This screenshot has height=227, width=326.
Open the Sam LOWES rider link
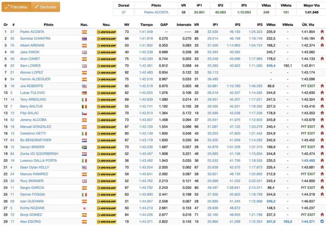pos(30,66)
